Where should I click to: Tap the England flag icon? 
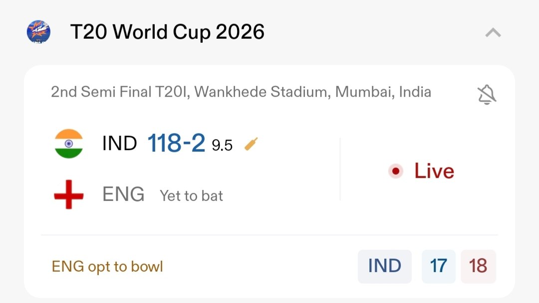[69, 195]
